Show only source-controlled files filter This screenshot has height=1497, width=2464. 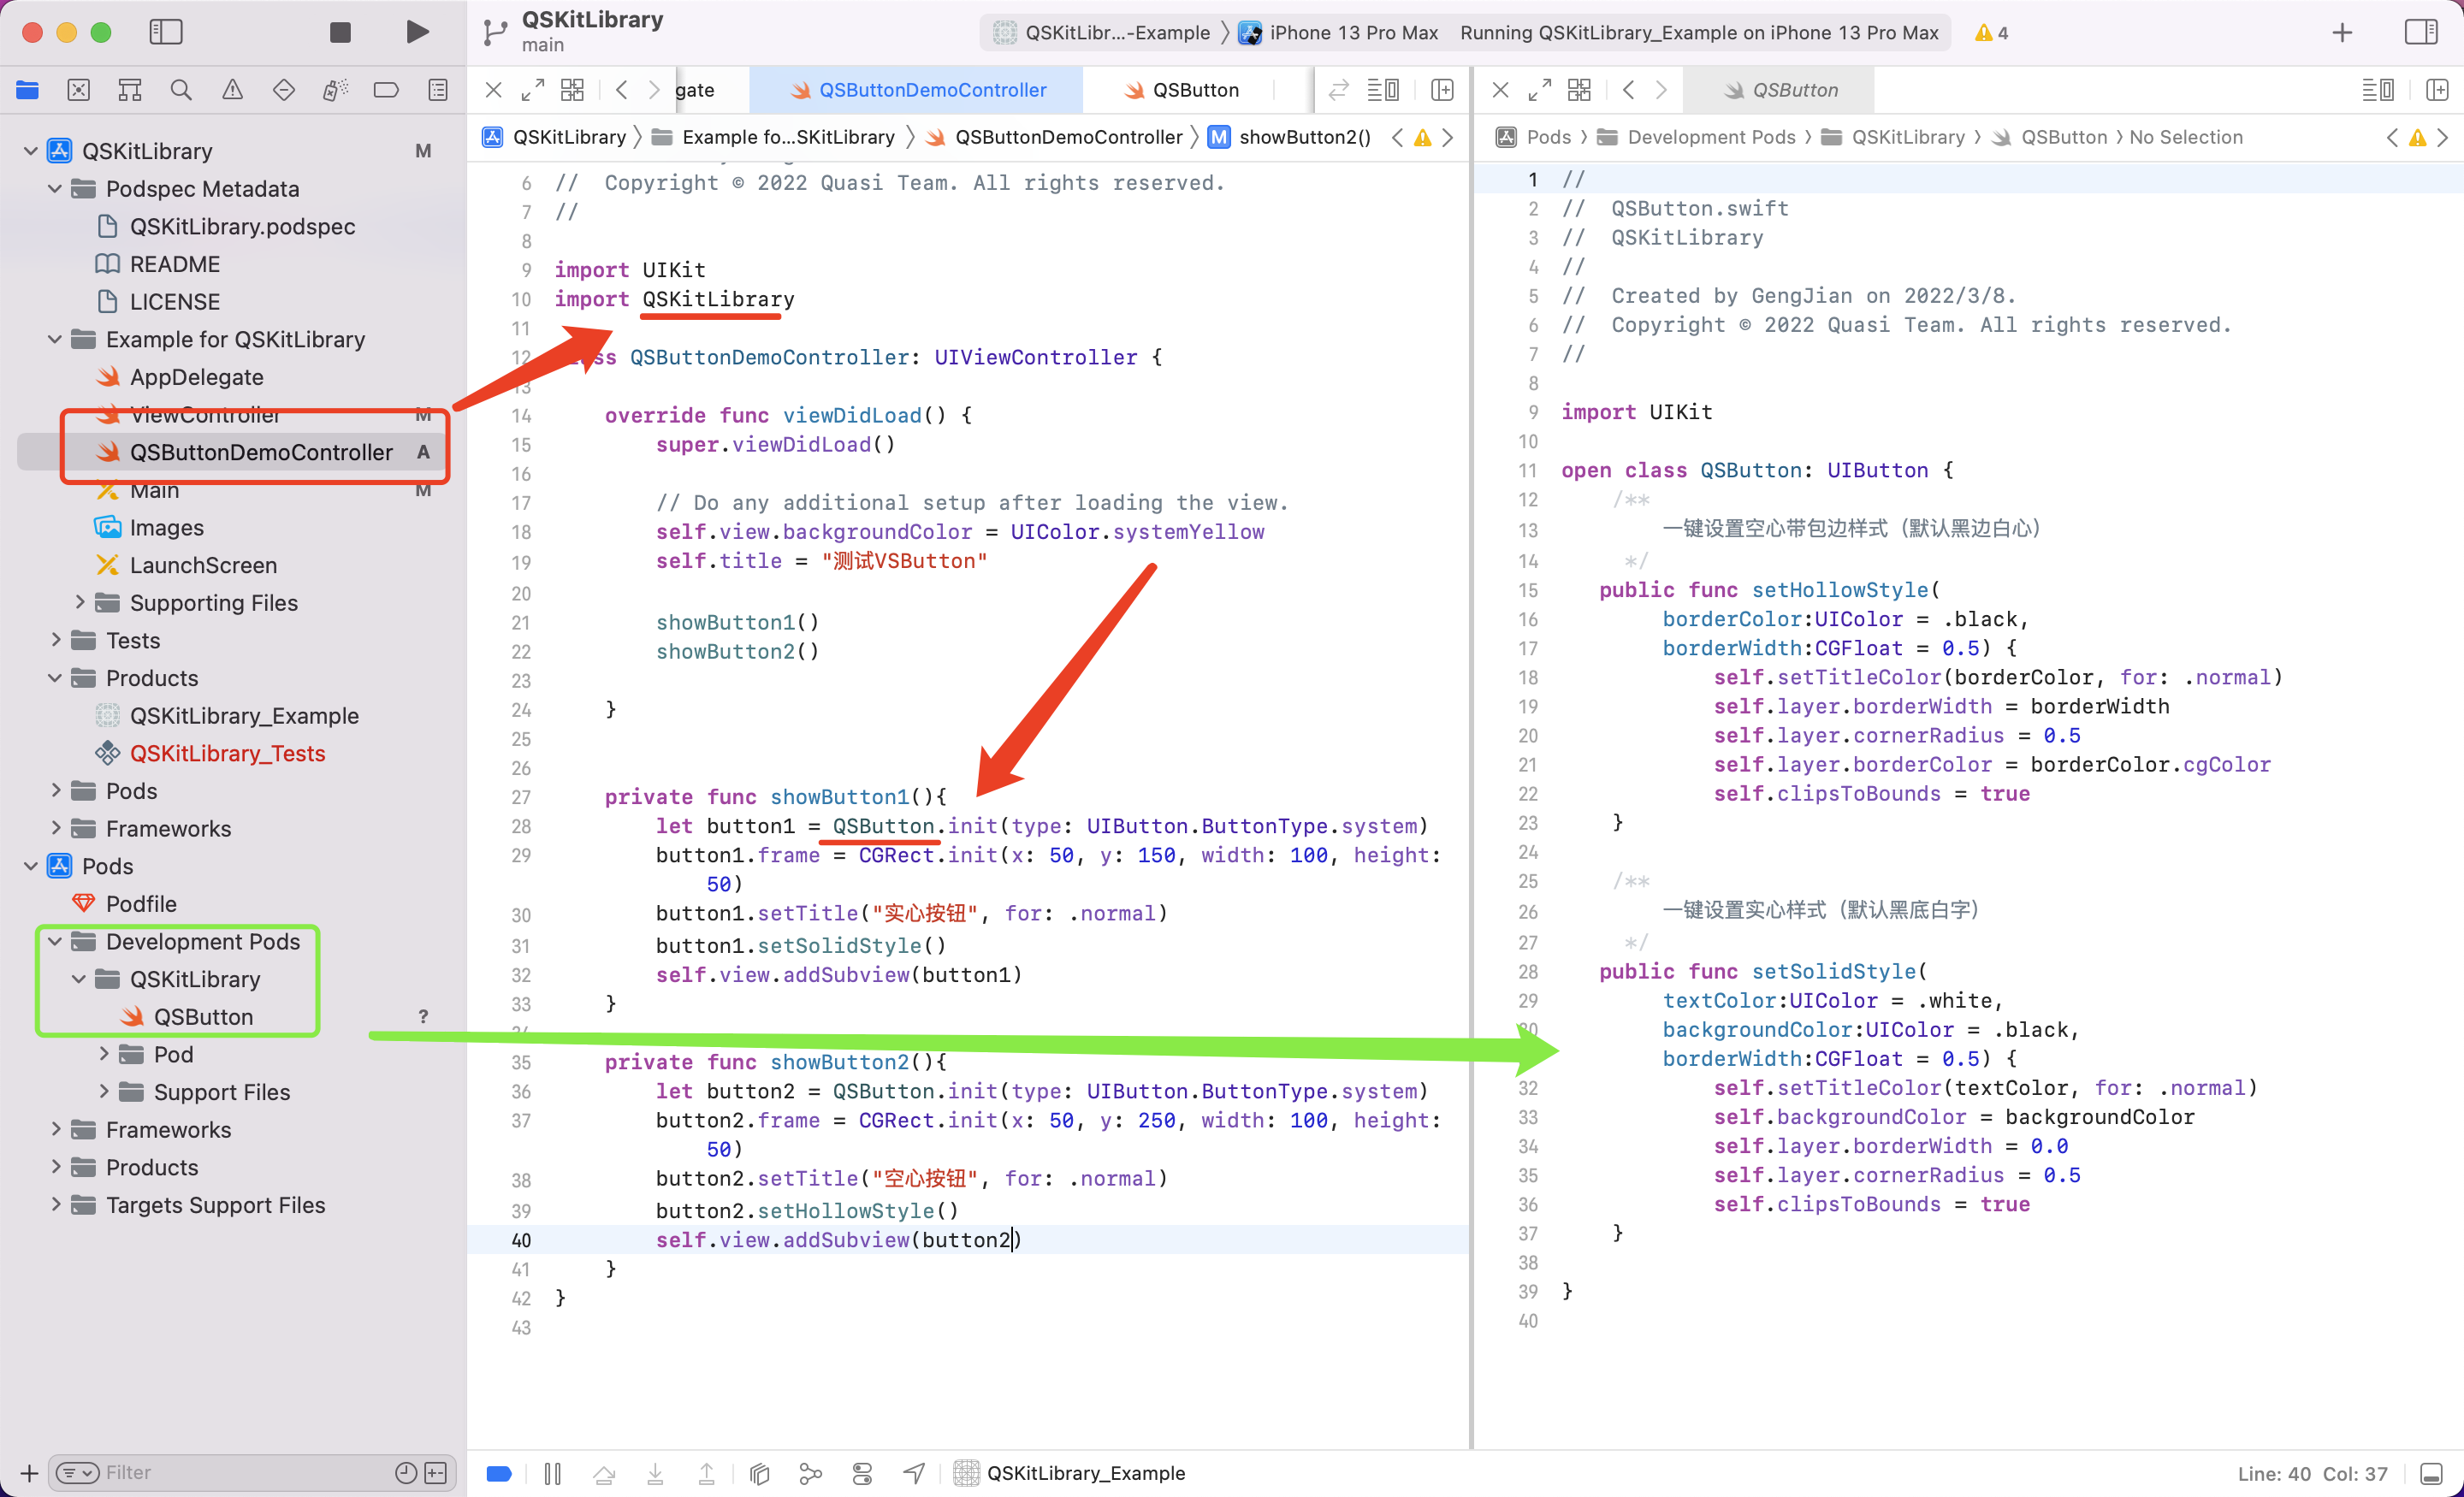click(x=435, y=1472)
